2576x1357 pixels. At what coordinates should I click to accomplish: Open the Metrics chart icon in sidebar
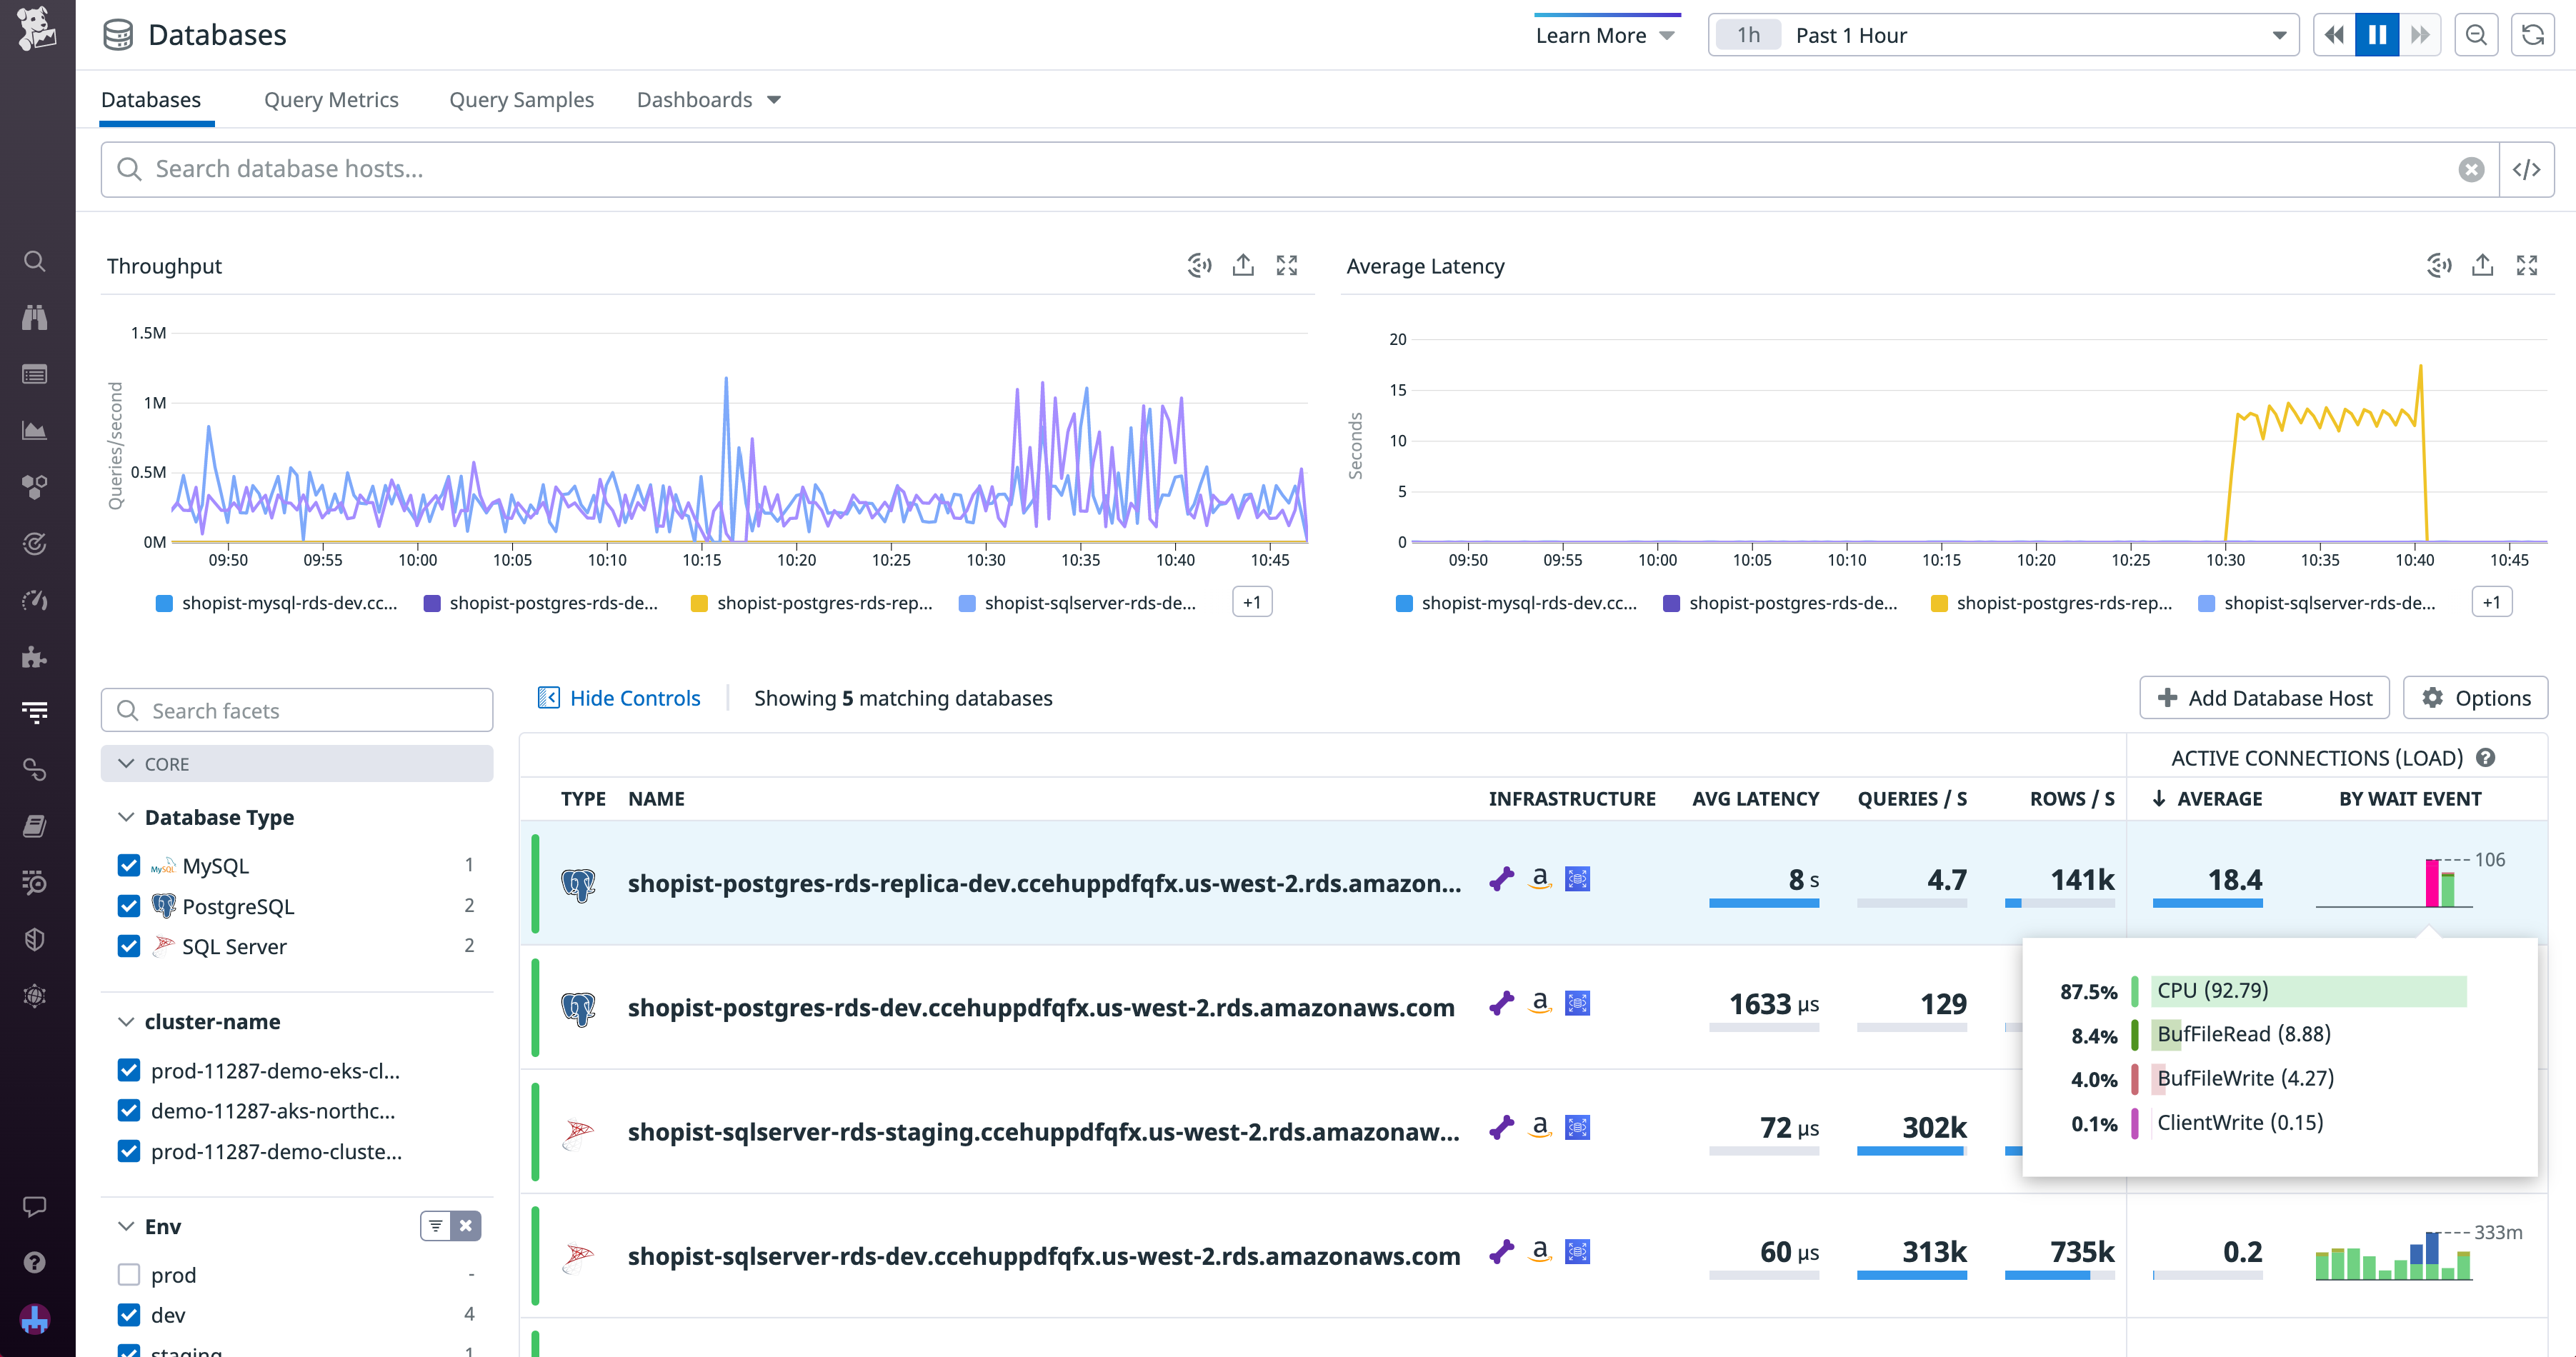point(34,431)
